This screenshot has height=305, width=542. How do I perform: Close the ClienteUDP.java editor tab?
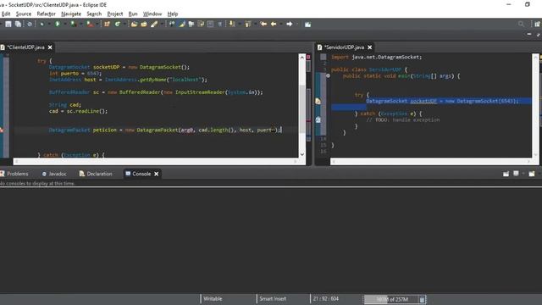[50, 47]
